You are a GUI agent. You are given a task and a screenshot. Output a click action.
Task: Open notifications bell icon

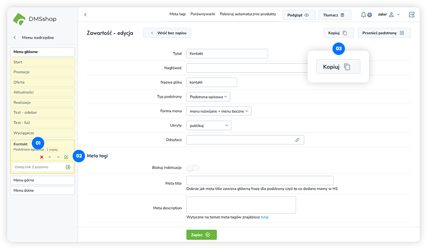(x=364, y=15)
